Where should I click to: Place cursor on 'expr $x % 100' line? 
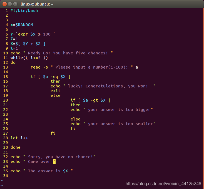(33, 34)
